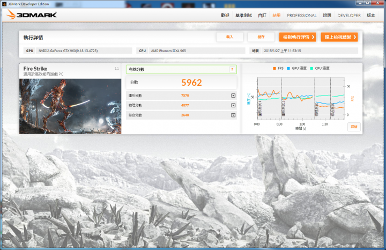
Task: Click the question mark help icon by 有效分數
Action: coord(232,69)
